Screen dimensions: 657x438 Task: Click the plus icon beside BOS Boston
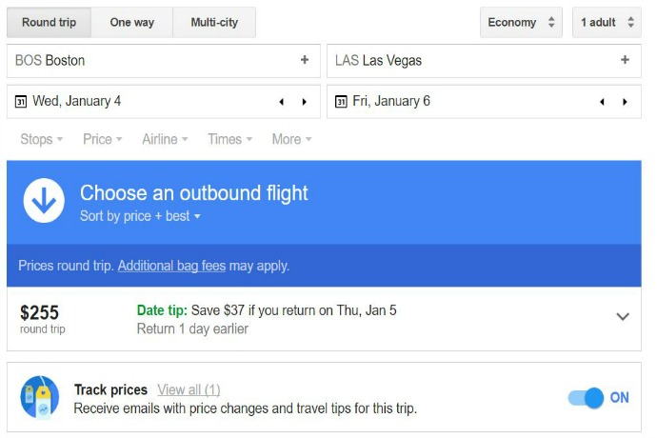[x=305, y=60]
